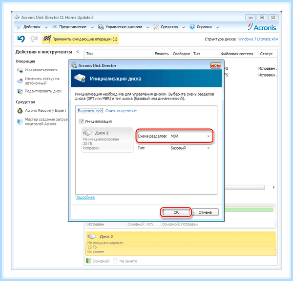Click the green partition bar behind dialog
293x281 pixels.
tap(249, 209)
